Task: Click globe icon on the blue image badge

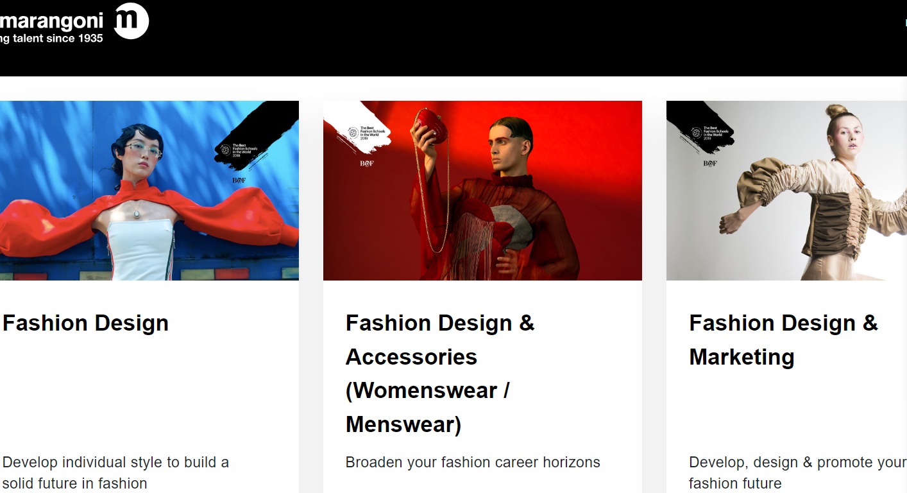Action: 225,150
